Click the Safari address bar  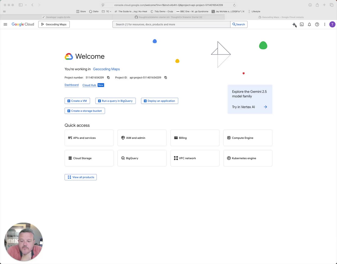168,5
